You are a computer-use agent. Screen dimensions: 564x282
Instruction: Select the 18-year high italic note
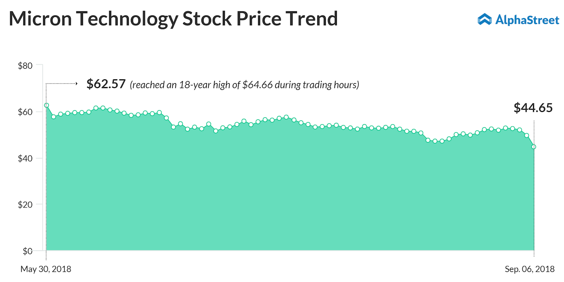(245, 85)
